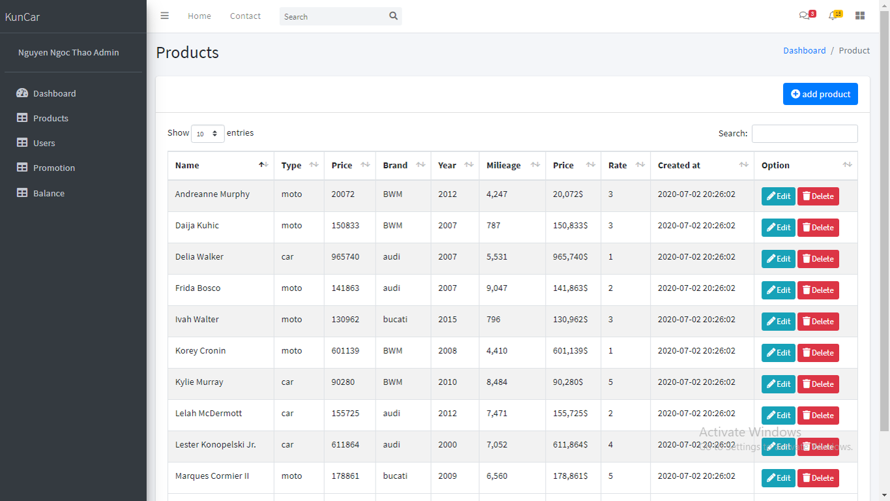Click the Dashboard speedometer icon in sidebar
Viewport: 890px width, 501px height.
point(22,93)
